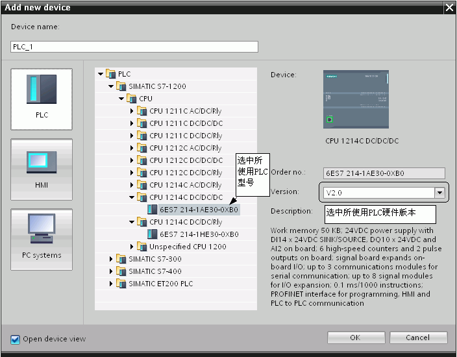Expand the Unspecified CPU 1200 node
Image resolution: width=457 pixels, height=357 pixels.
click(131, 247)
